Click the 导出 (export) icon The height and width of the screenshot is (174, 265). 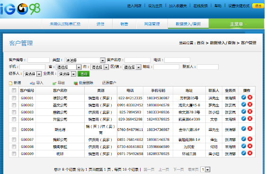tap(54, 83)
